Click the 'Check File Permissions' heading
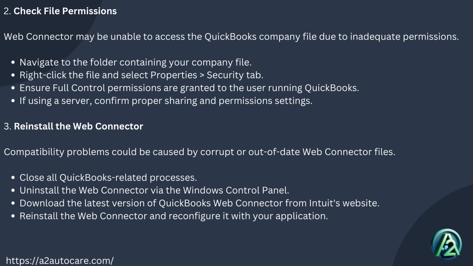 click(x=65, y=11)
